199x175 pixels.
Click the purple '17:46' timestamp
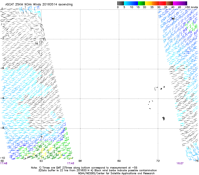(70, 163)
